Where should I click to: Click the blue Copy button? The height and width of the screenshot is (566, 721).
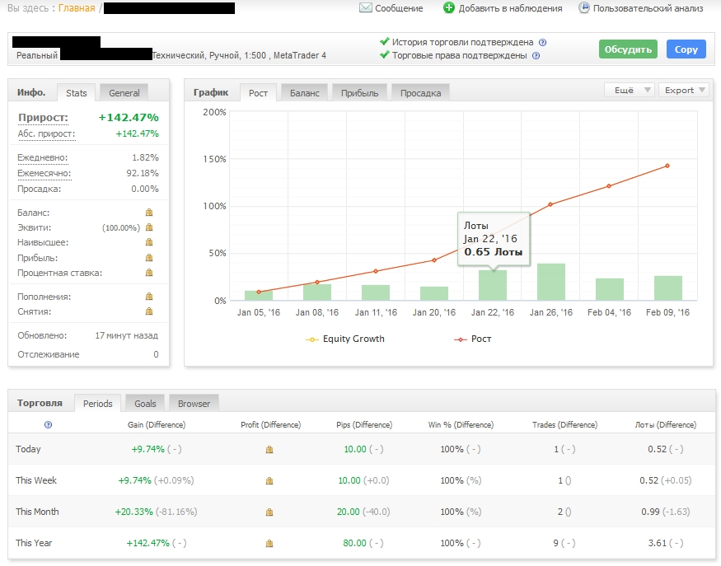click(x=686, y=49)
